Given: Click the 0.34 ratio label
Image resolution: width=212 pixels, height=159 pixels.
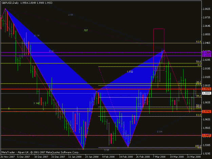Looking at the screenshot, I should (x=37, y=36).
